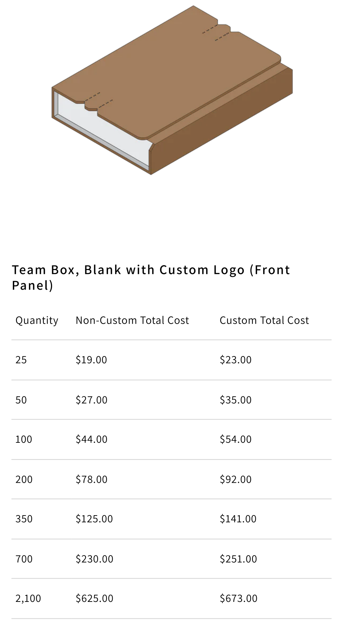This screenshot has height=624, width=338.
Task: Select the $125.00 non-custom price
Action: (94, 519)
